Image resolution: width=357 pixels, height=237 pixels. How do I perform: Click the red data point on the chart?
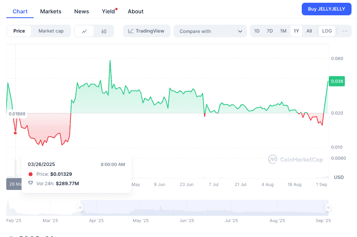[x=15, y=133]
